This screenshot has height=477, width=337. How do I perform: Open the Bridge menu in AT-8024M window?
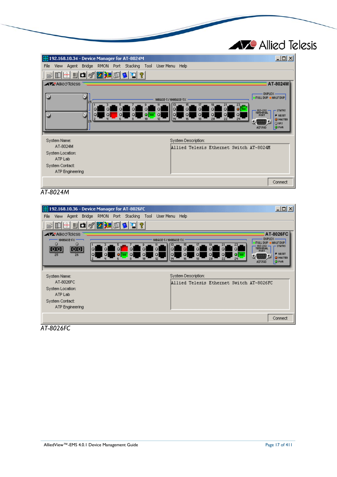[88, 66]
